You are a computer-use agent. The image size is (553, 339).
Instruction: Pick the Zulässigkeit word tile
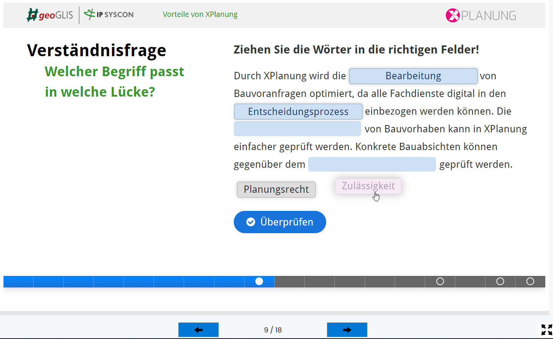tap(368, 186)
